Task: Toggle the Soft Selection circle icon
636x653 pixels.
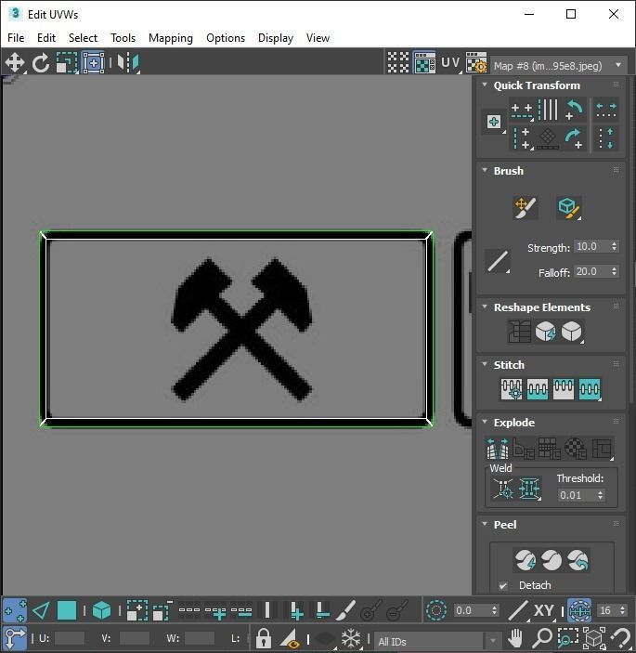Action: pos(436,611)
